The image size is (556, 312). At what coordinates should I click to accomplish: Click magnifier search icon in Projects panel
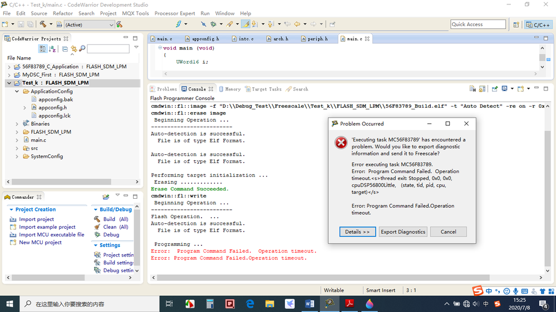[x=82, y=48]
